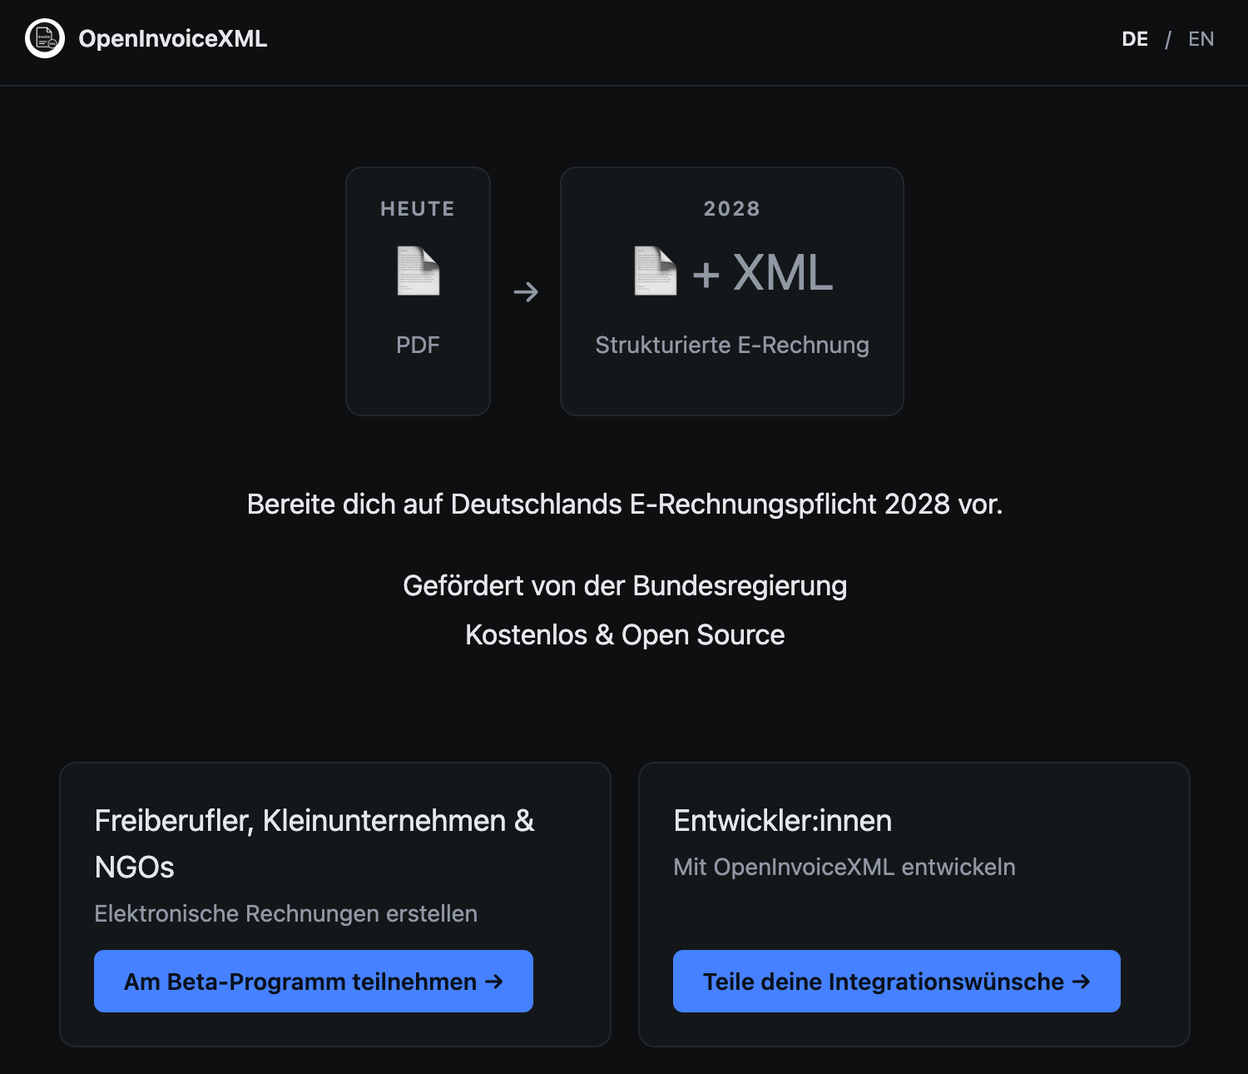This screenshot has height=1074, width=1248.
Task: Open the OpenInvoiceXML home title link
Action: [172, 39]
